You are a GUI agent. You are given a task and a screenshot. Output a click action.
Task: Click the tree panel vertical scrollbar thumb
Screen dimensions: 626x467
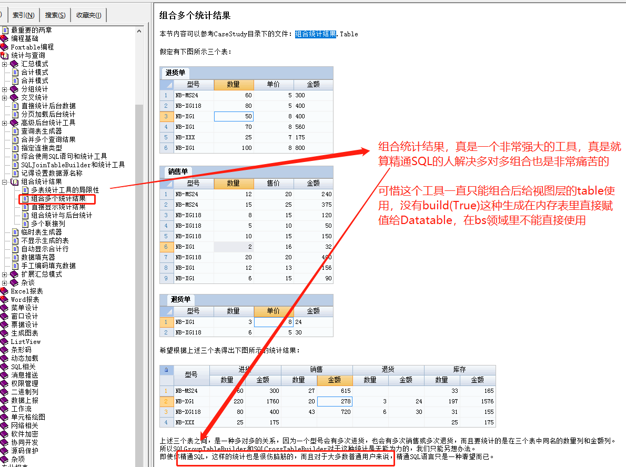pyautogui.click(x=139, y=285)
